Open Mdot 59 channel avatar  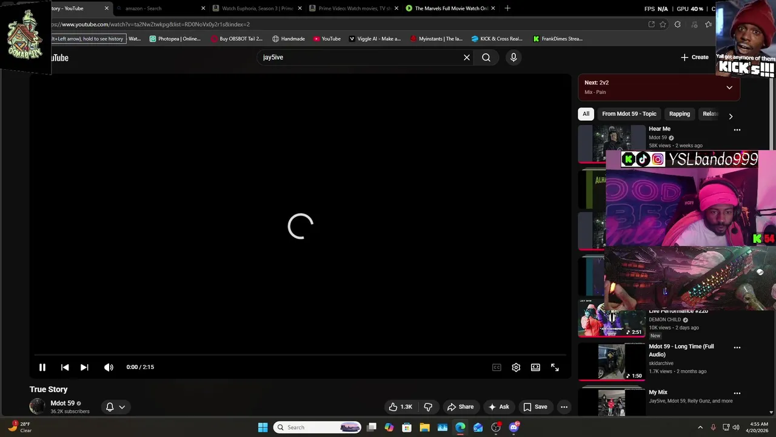[x=38, y=407]
